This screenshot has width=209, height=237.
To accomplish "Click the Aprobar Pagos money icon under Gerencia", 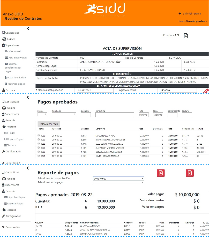I will coord(6,197).
